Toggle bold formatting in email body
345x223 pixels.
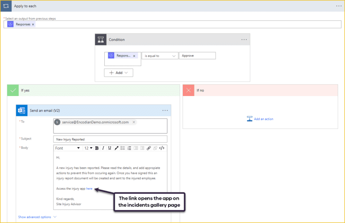pyautogui.click(x=97, y=148)
